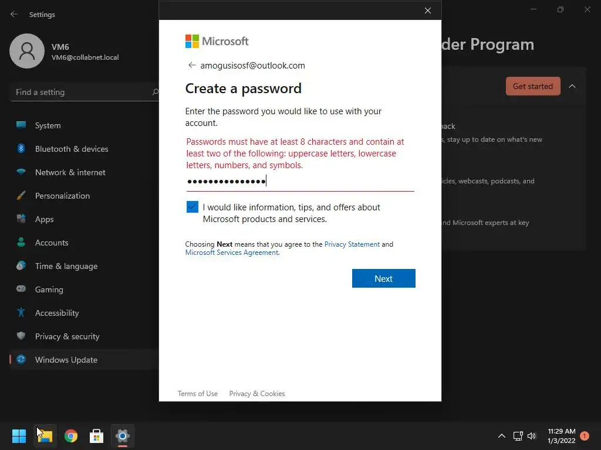Click the VM6 user avatar picture

pos(27,52)
